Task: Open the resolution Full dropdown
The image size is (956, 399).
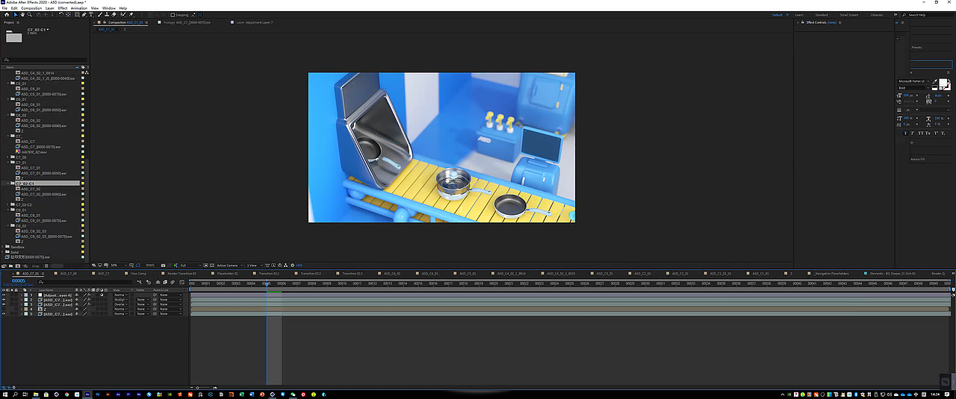Action: [x=190, y=266]
